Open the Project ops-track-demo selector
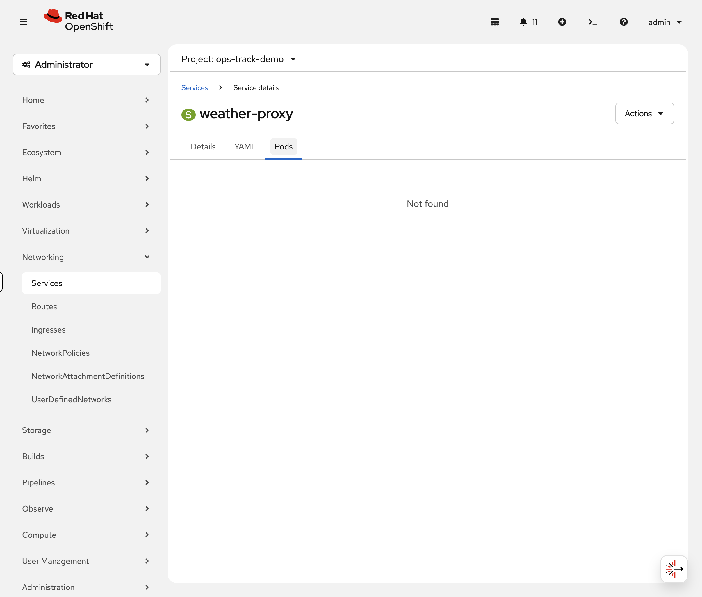This screenshot has width=702, height=597. [x=239, y=59]
